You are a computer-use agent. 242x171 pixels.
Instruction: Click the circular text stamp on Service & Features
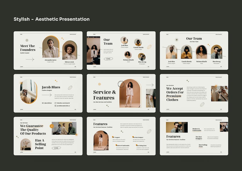[x=120, y=84]
